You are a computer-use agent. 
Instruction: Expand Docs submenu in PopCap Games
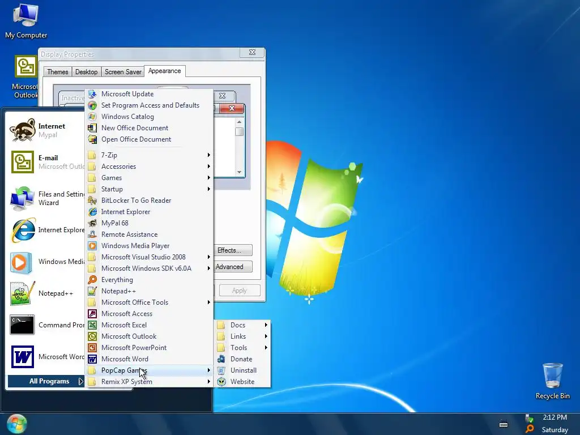(242, 325)
